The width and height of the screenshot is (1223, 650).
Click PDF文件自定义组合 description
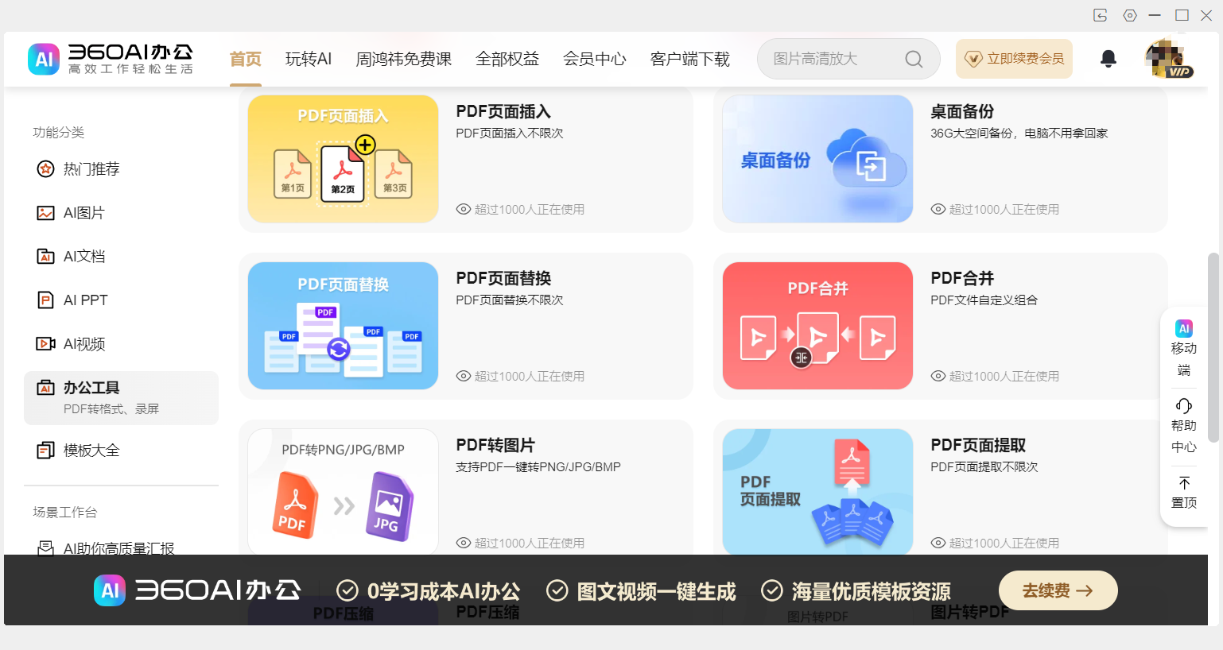pos(984,300)
